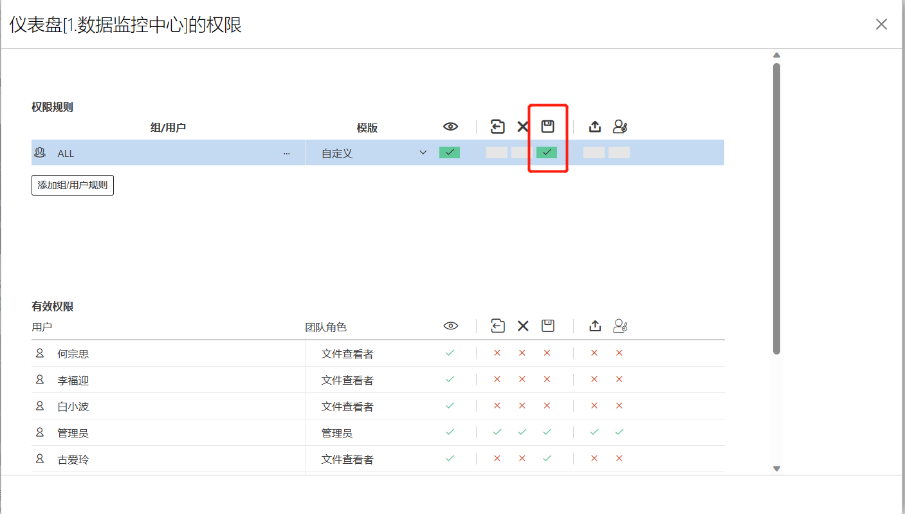Click the manage-permissions user icon in 权限规则 header
The height and width of the screenshot is (514, 905).
pos(619,127)
